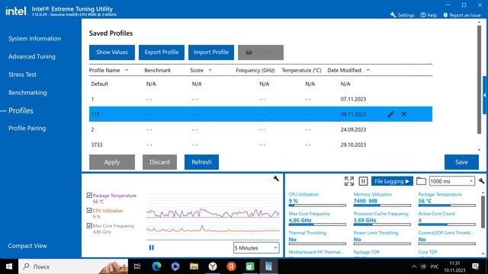Click Report an Issue
Viewport: 488px width, 274px height.
click(x=462, y=15)
